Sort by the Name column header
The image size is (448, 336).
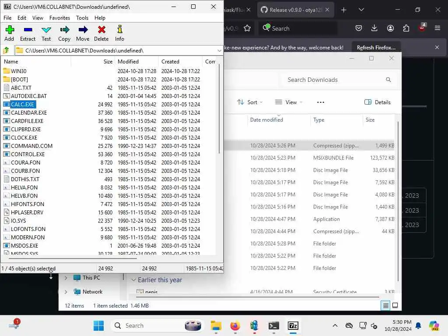[x=36, y=61]
